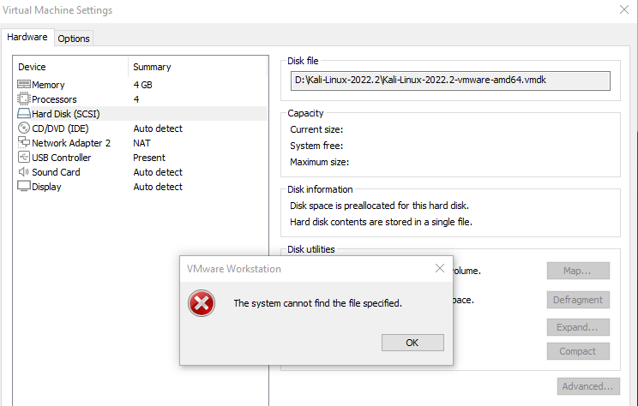This screenshot has height=406, width=638.
Task: Select the CD/DVD (IDE) disc icon
Action: coord(24,128)
